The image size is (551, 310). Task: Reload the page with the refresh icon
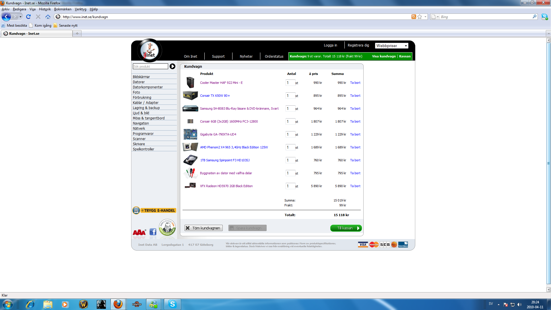[x=28, y=17]
